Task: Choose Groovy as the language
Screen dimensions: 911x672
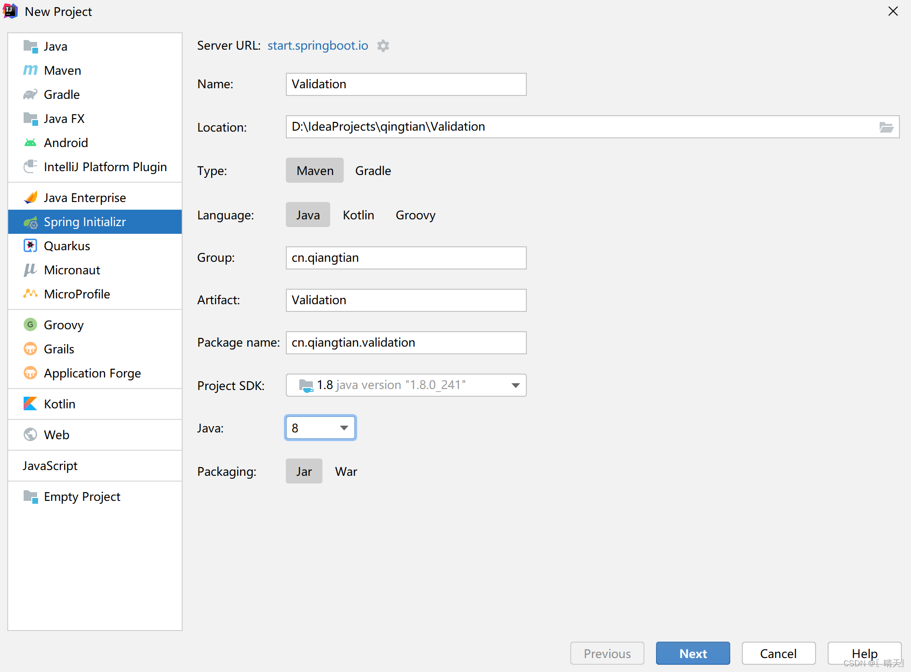Action: click(x=415, y=215)
